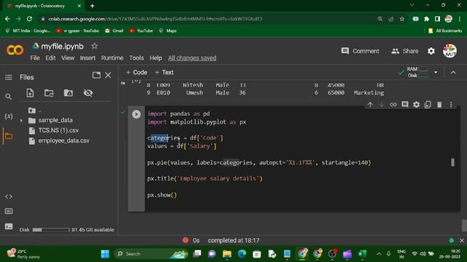
Task: Open the File menu
Action: point(35,58)
